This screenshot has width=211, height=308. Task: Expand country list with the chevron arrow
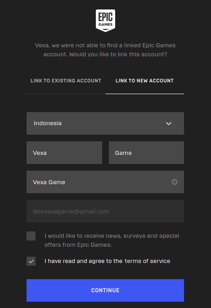[x=169, y=123]
